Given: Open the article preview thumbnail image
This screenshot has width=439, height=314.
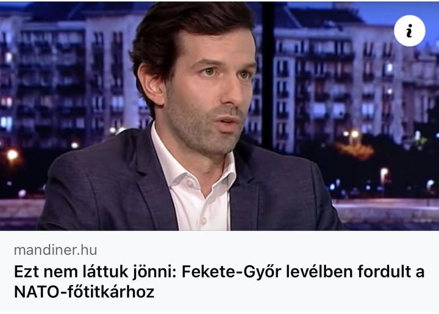Looking at the screenshot, I should coord(220,116).
